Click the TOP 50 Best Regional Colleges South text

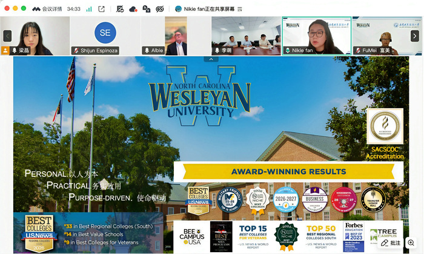[x=321, y=236]
